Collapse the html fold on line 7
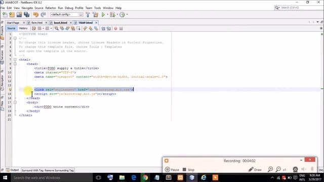Viewport: 324px width, 182px height. [x=15, y=60]
